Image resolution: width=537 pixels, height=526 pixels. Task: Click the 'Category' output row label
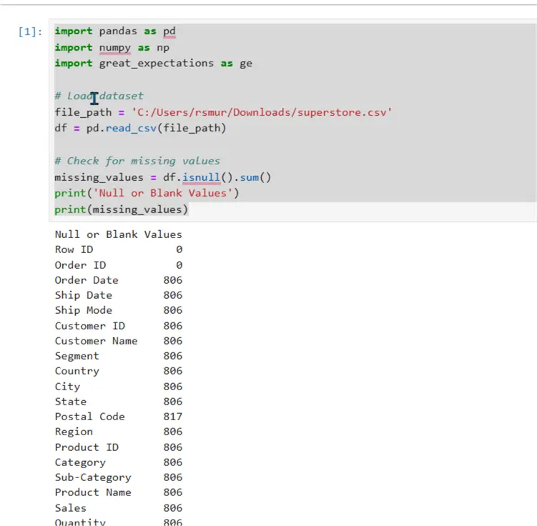(80, 462)
